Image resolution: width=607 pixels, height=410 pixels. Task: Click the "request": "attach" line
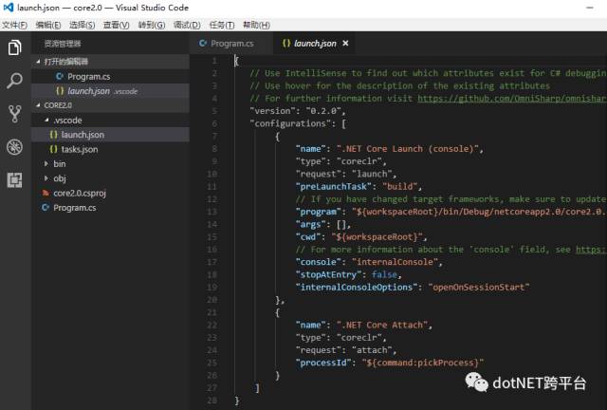(x=346, y=350)
